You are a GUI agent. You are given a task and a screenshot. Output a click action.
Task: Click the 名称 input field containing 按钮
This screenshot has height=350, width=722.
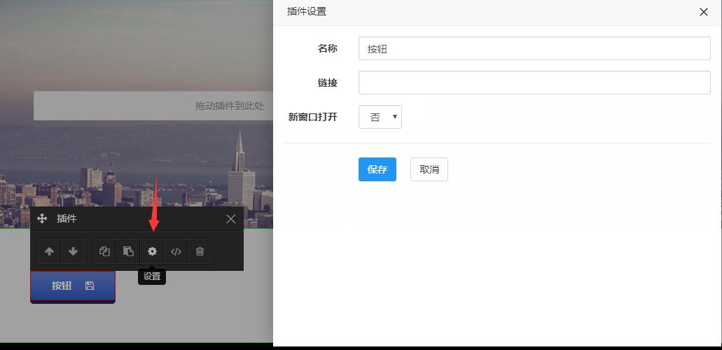(534, 49)
